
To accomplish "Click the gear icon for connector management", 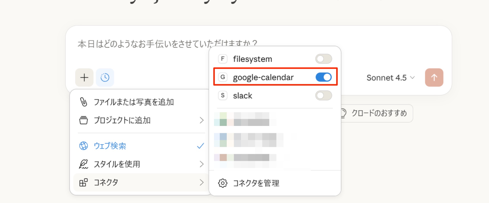I will tap(222, 183).
